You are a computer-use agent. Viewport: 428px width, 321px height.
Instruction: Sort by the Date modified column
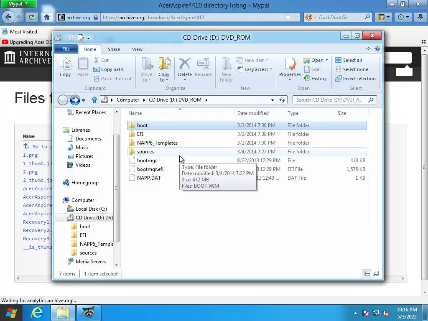tap(253, 113)
